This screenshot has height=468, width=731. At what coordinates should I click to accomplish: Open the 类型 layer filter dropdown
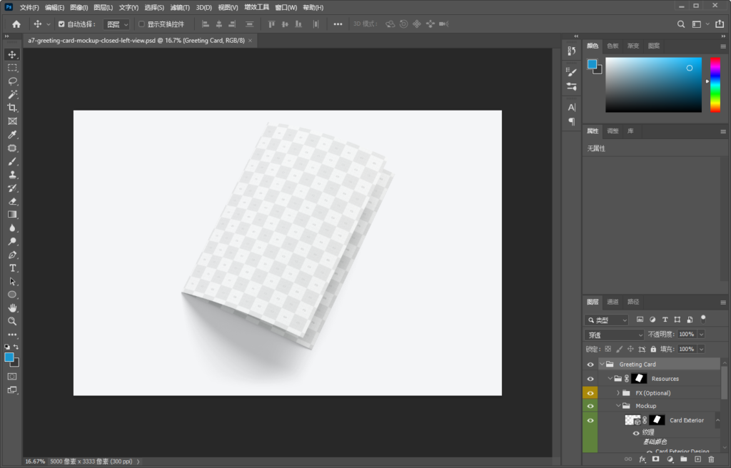click(607, 320)
